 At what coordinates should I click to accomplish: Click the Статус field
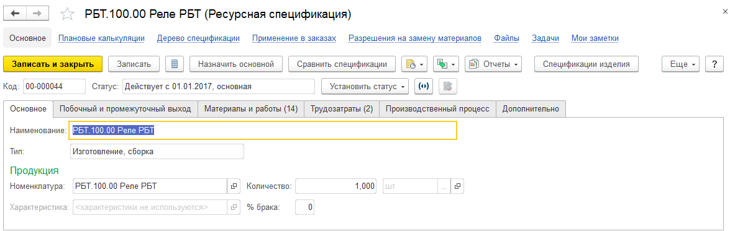[218, 86]
